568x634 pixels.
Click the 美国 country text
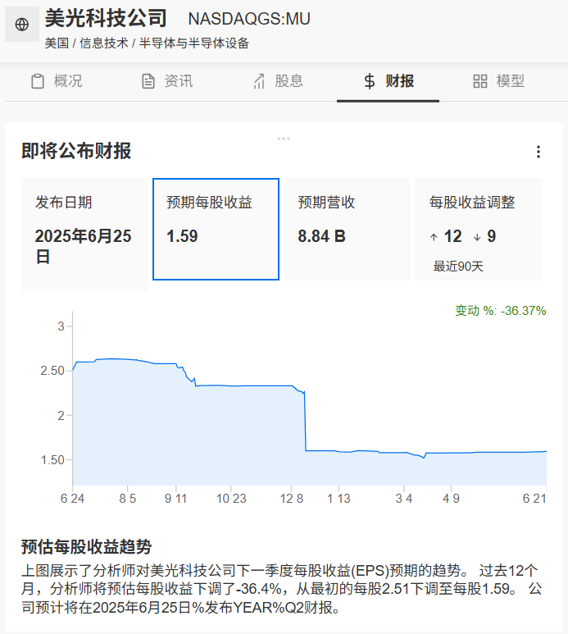(57, 43)
